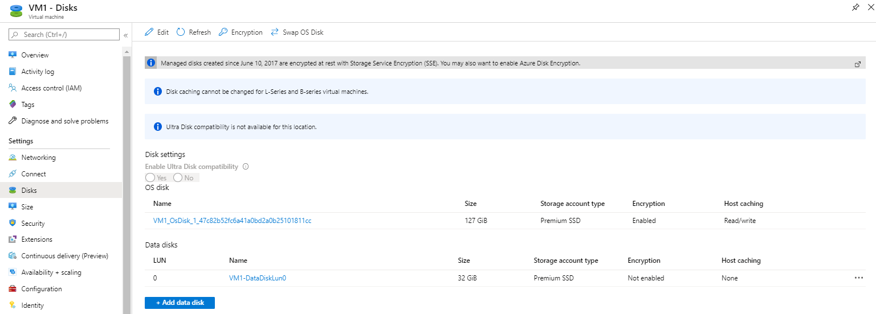
Task: Click the Connect plug icon
Action: (x=13, y=174)
